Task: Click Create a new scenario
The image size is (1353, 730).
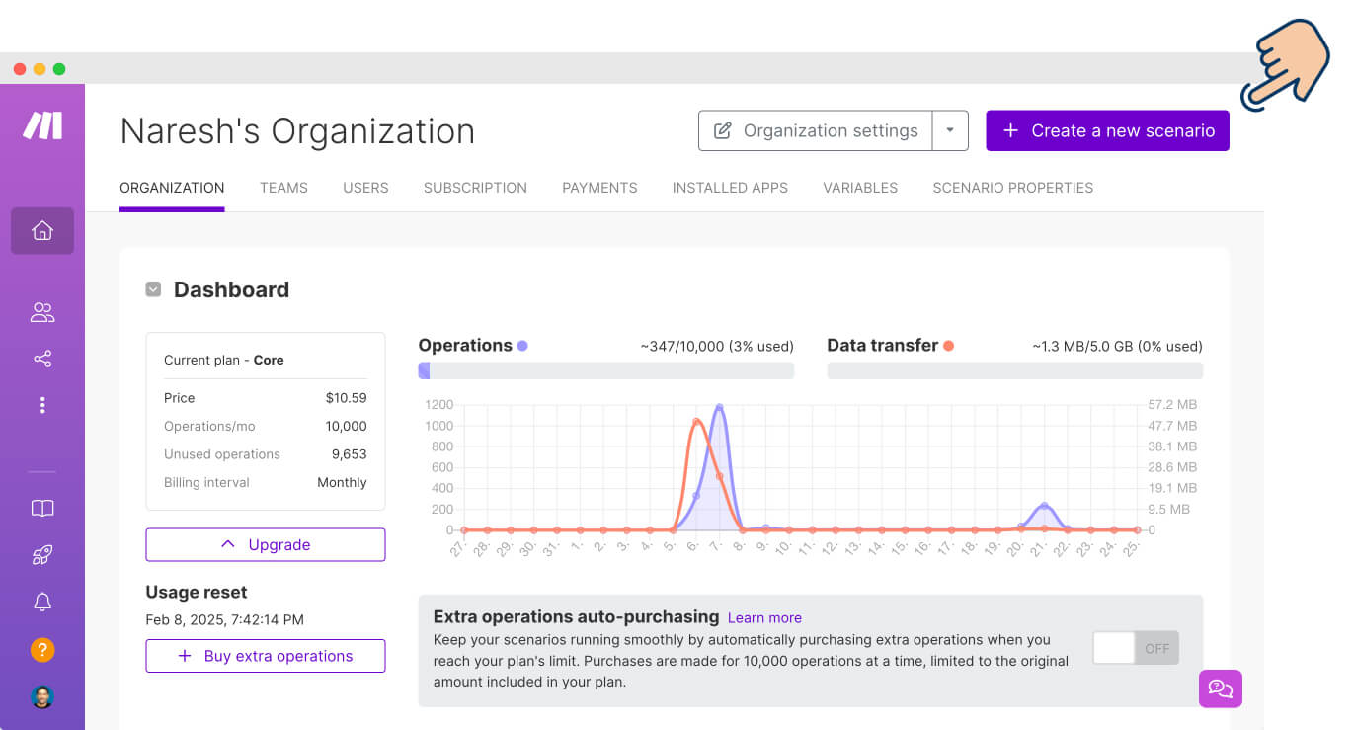Action: (1107, 129)
